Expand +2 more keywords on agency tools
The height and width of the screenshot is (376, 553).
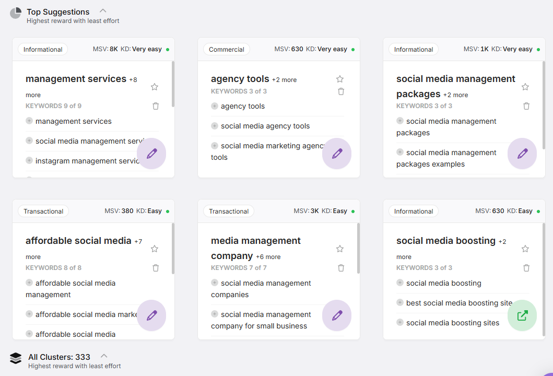pyautogui.click(x=284, y=79)
